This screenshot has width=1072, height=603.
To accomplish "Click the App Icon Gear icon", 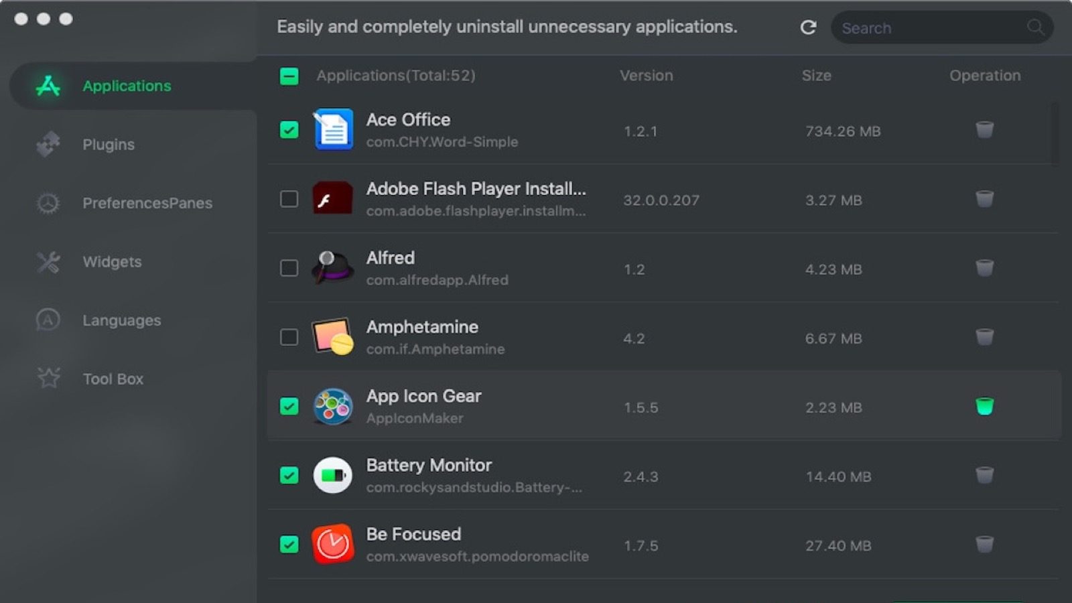I will point(333,406).
